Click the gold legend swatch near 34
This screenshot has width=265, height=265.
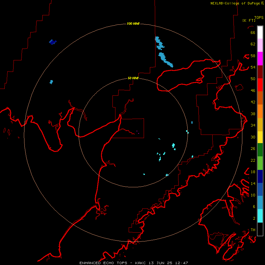click(x=260, y=125)
